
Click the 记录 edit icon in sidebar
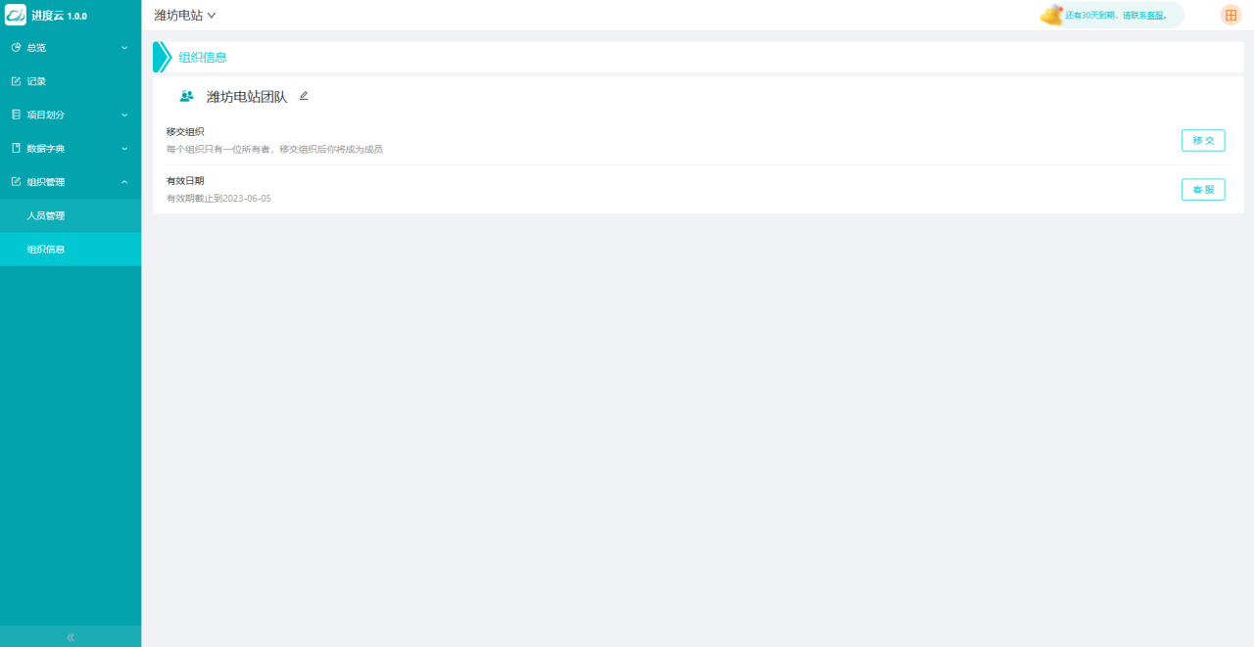click(16, 81)
